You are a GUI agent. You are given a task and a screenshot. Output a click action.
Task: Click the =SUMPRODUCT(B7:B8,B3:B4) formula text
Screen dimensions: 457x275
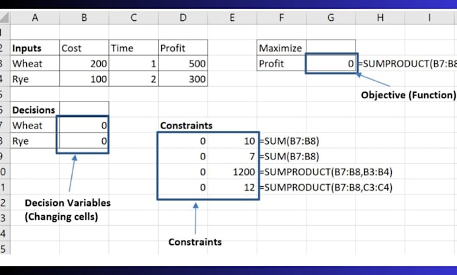point(325,171)
